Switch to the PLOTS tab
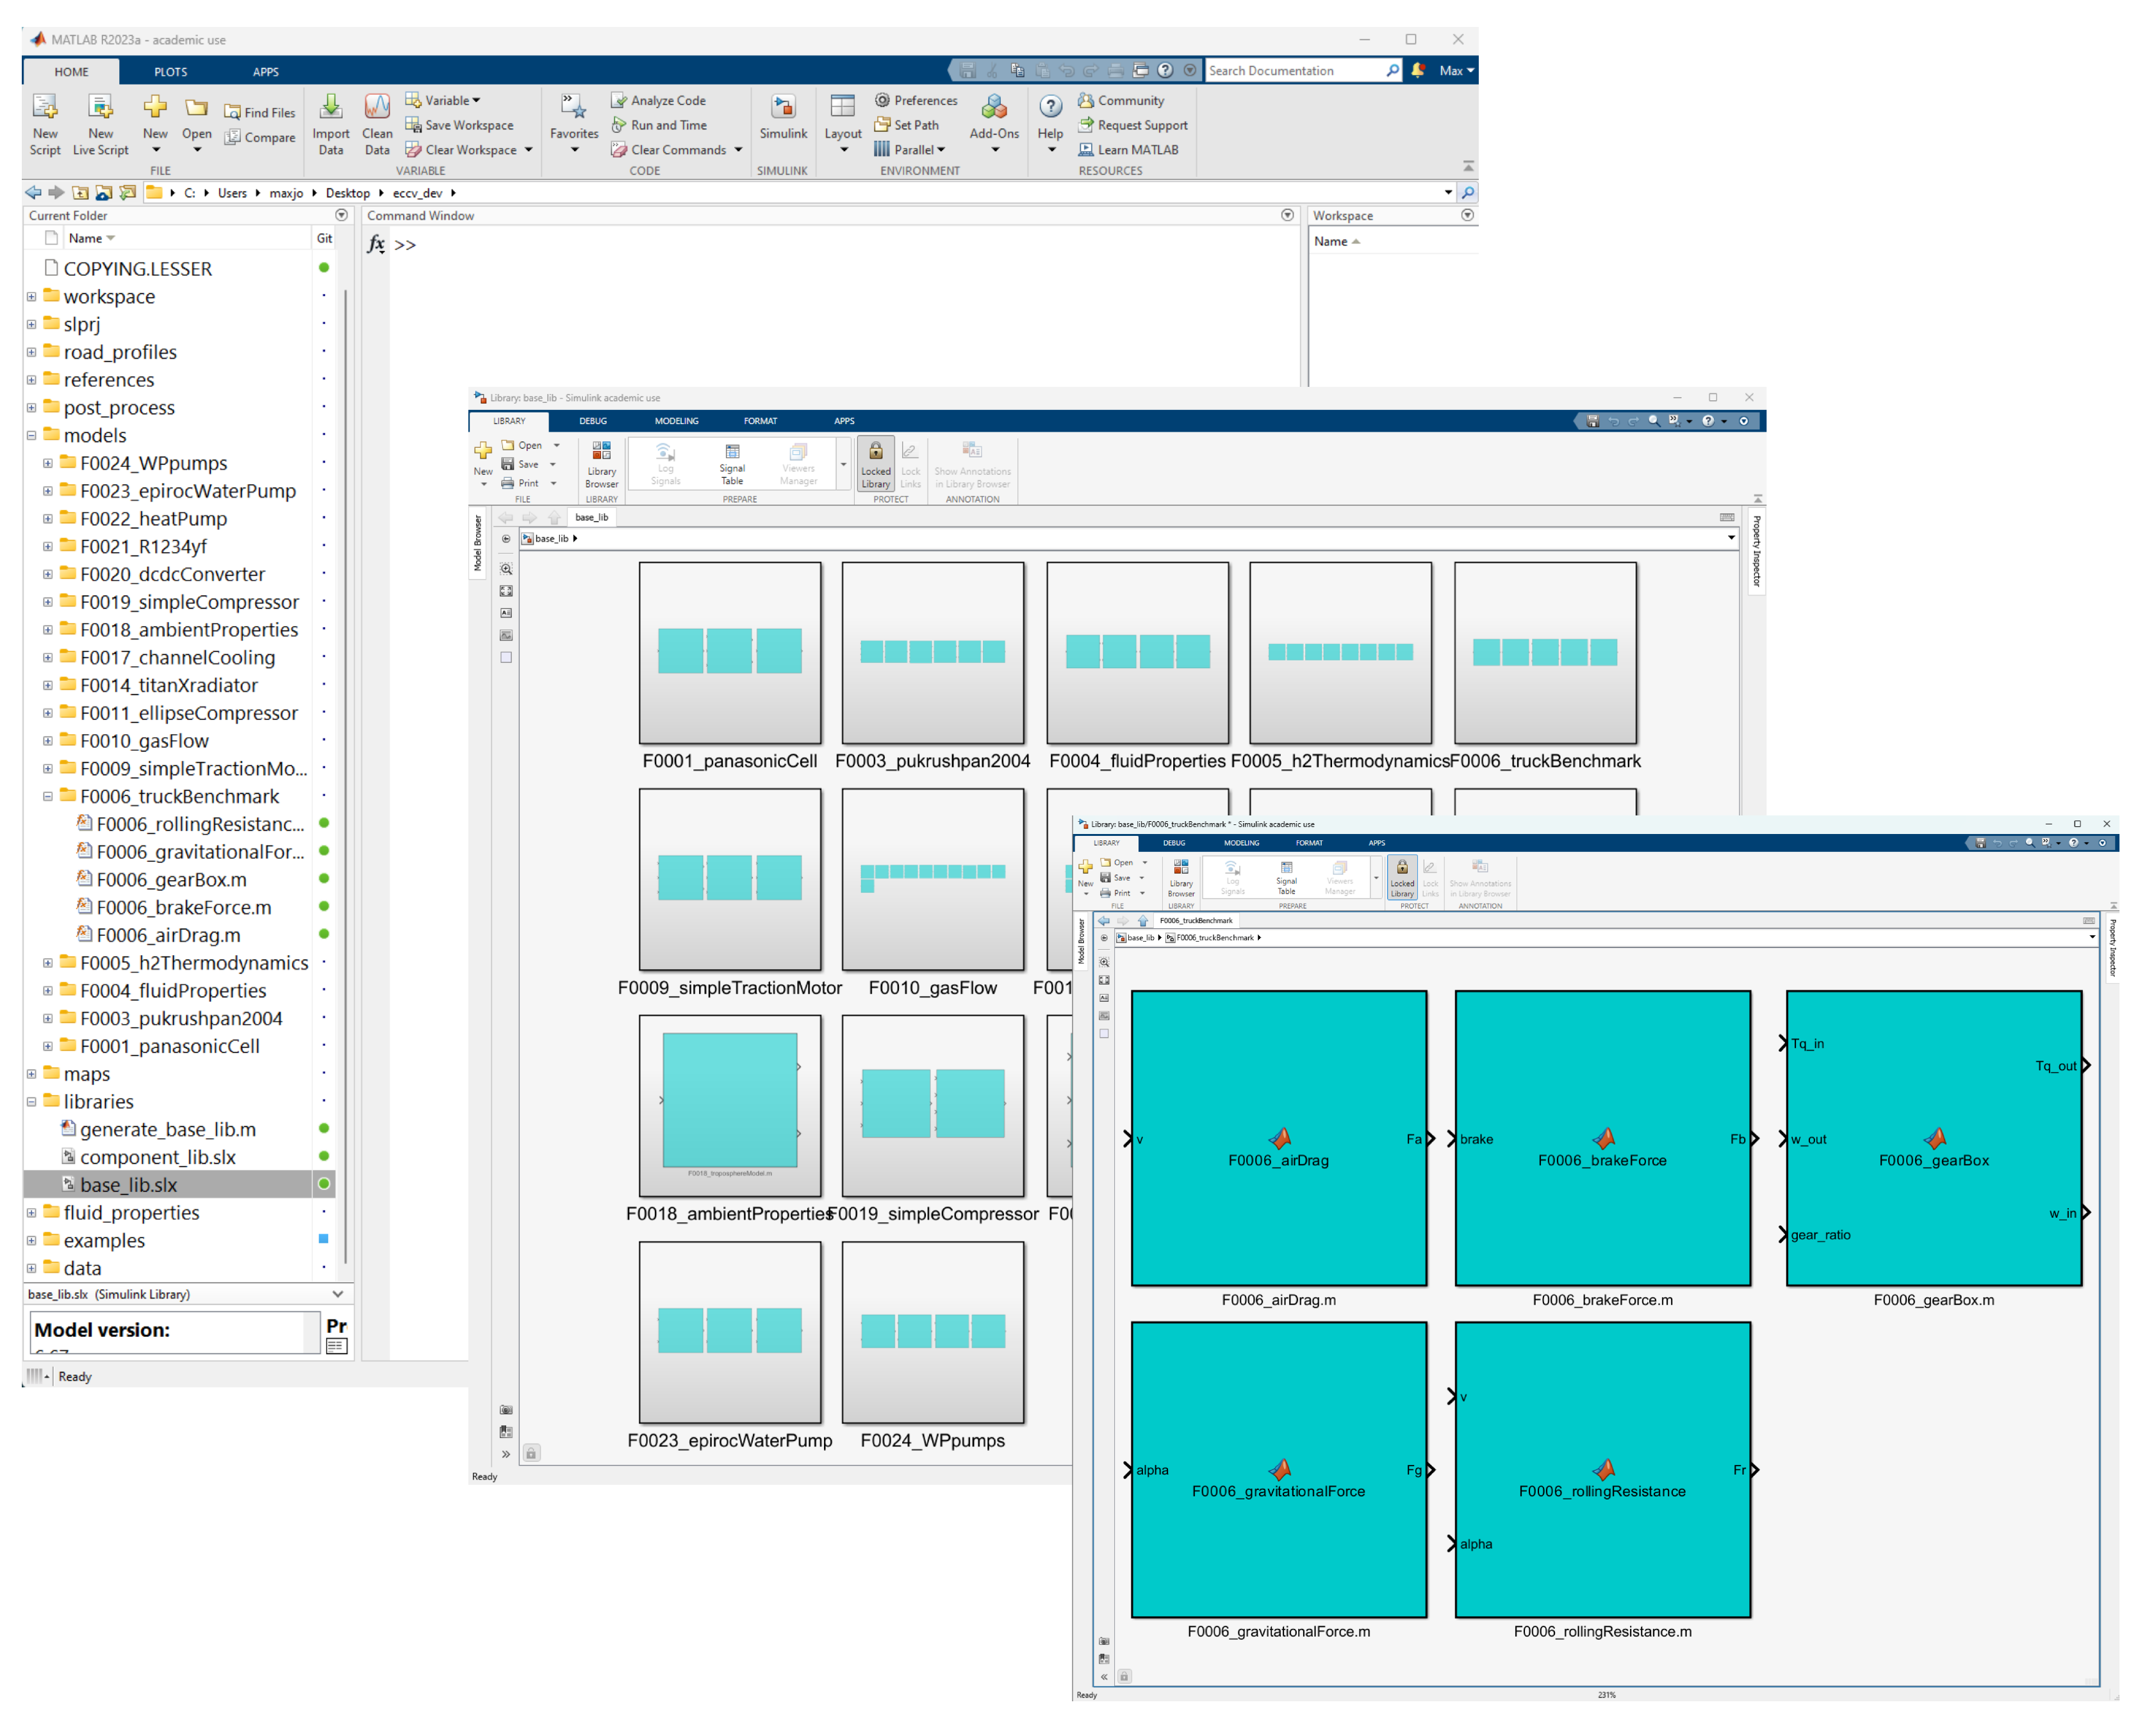Screen dimensions: 2156x1725 point(170,72)
